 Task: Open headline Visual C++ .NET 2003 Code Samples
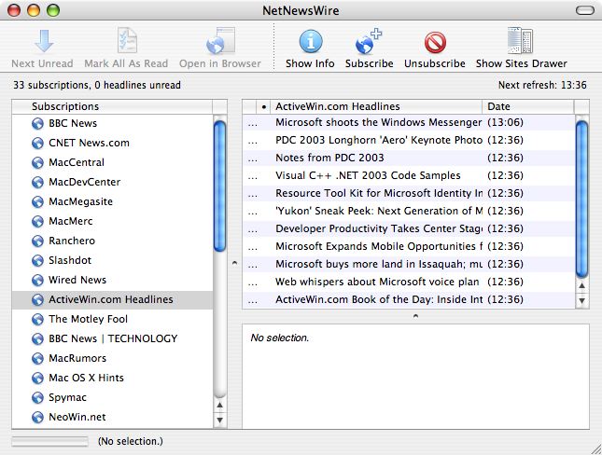tap(368, 175)
